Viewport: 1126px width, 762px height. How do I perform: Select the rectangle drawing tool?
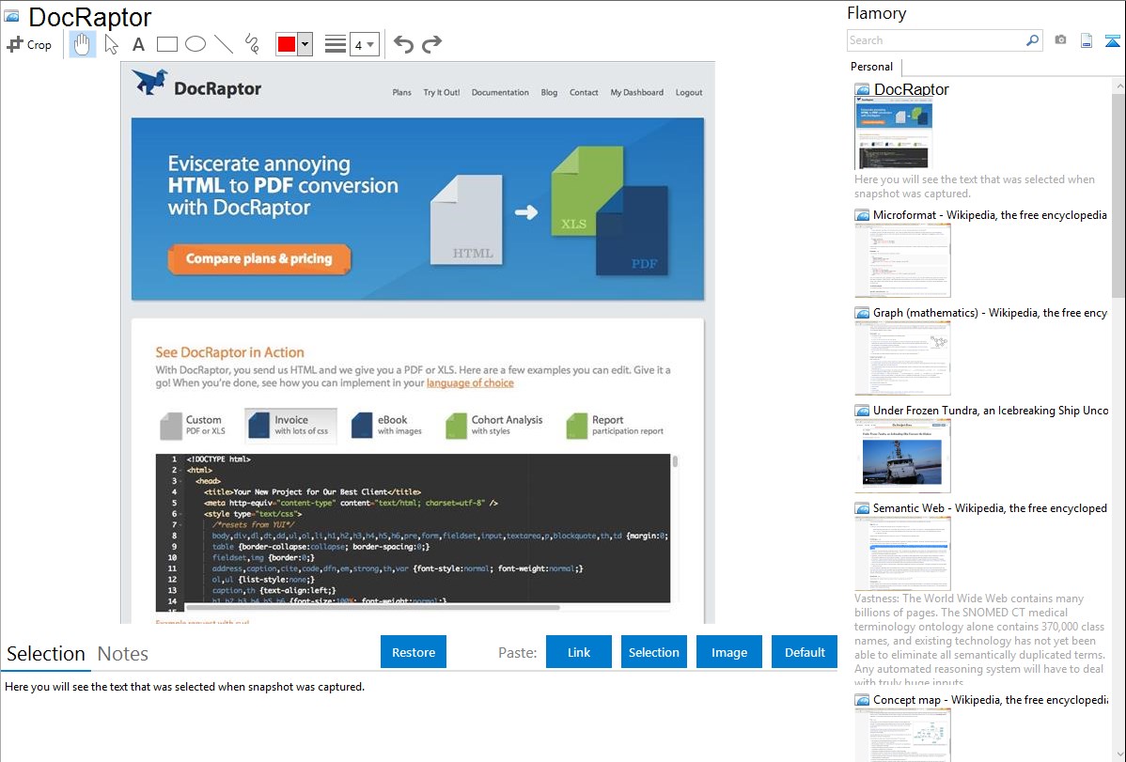(166, 44)
